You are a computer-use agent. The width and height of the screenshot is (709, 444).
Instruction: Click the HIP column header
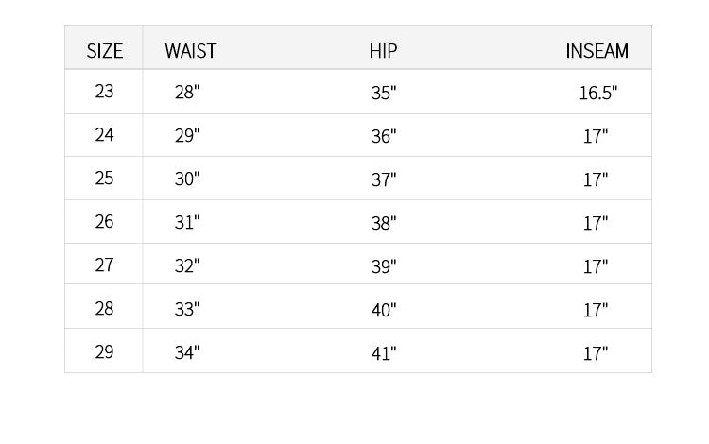point(383,51)
